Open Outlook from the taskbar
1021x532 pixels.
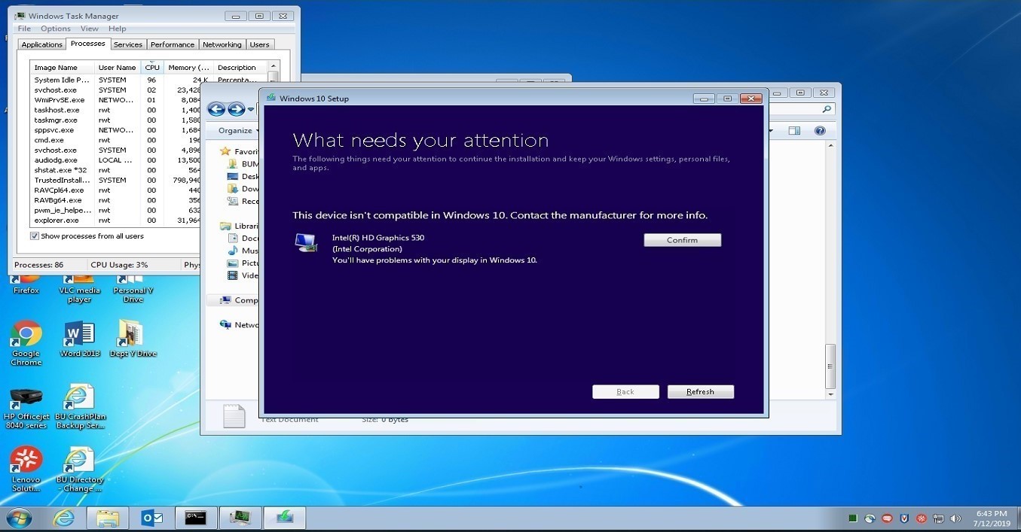point(152,518)
